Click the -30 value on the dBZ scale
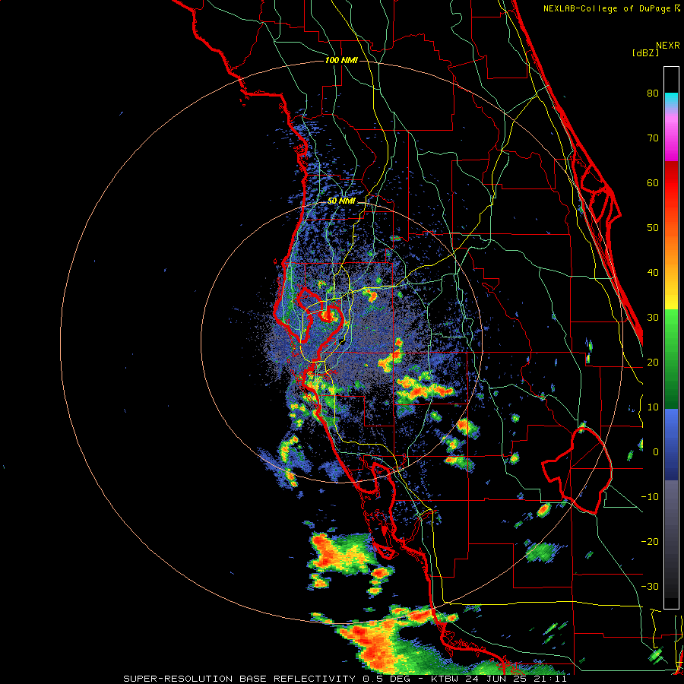 (650, 587)
